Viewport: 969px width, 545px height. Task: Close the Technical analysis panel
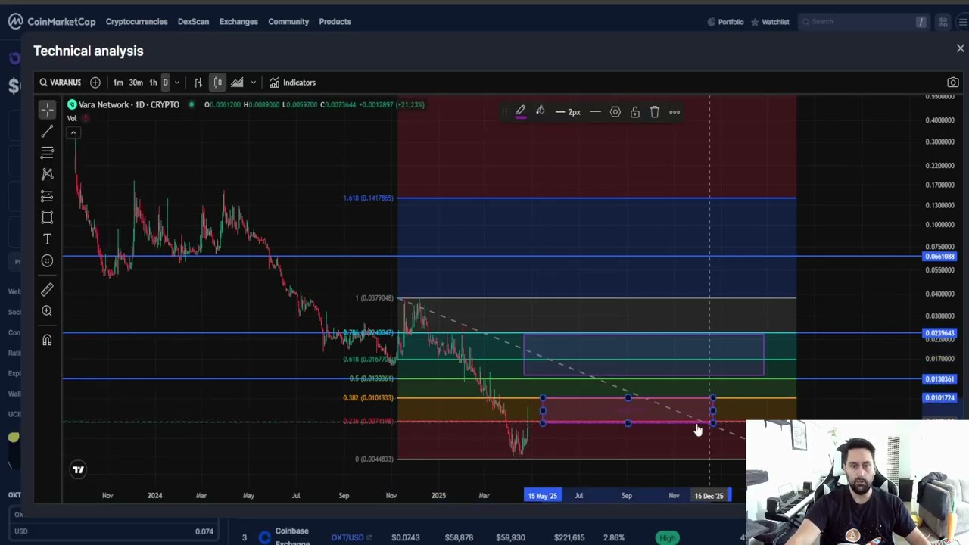click(960, 48)
